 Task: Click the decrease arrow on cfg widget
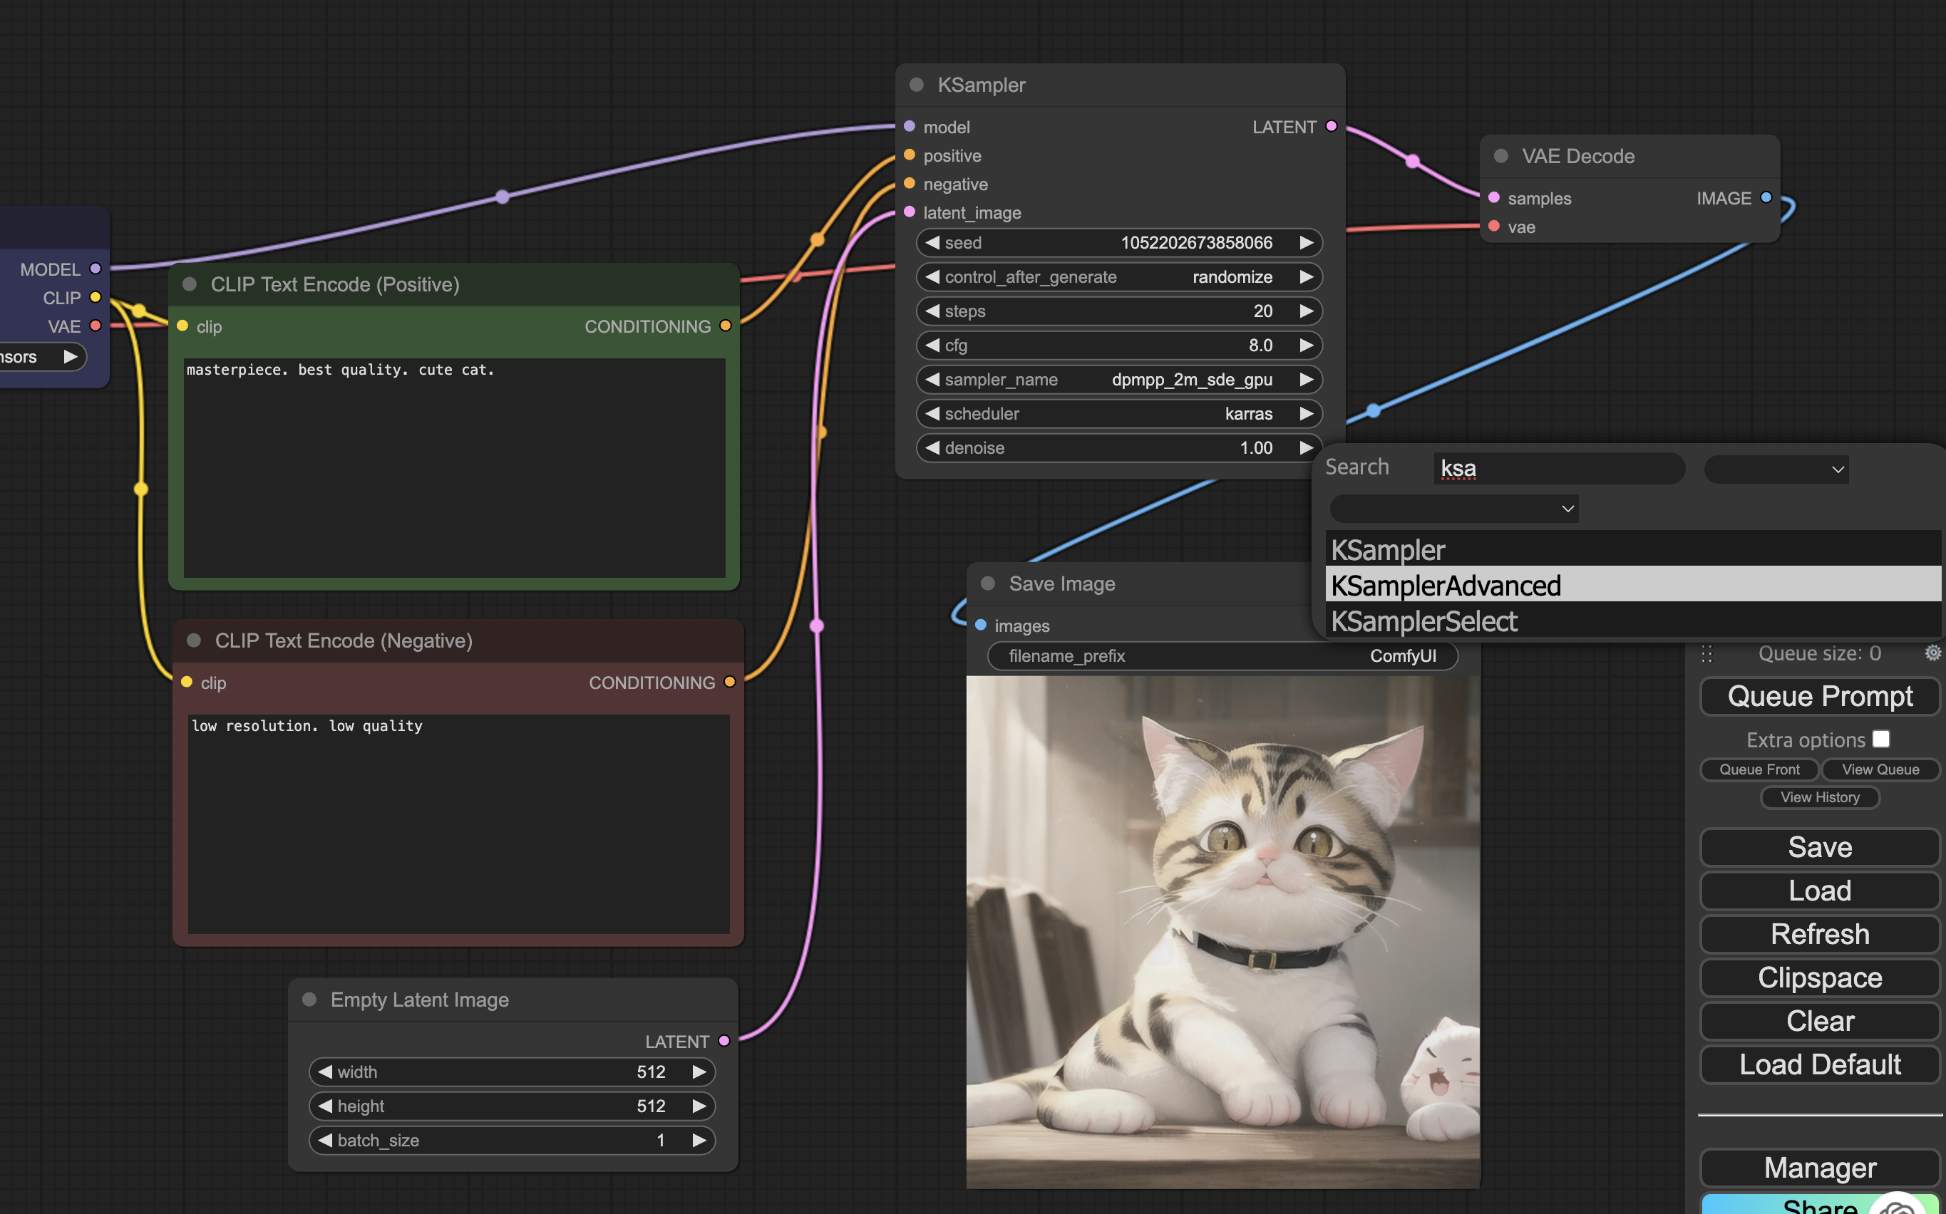(932, 346)
